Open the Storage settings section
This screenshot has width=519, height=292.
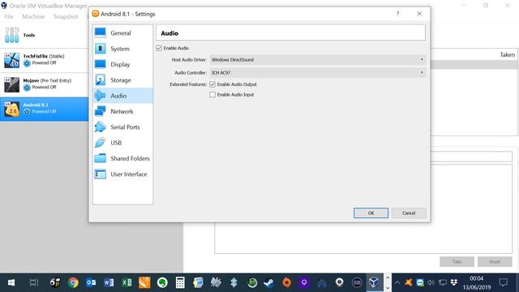(x=122, y=80)
